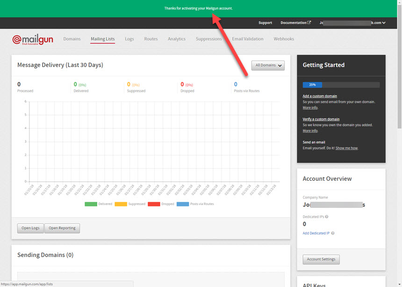Click the green Delivered legend swatch
The width and height of the screenshot is (402, 287).
coord(91,204)
